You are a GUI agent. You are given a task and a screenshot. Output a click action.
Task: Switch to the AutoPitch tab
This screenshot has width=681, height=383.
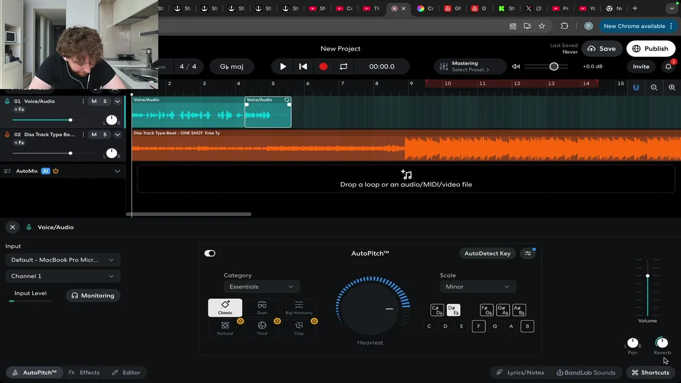[35, 372]
